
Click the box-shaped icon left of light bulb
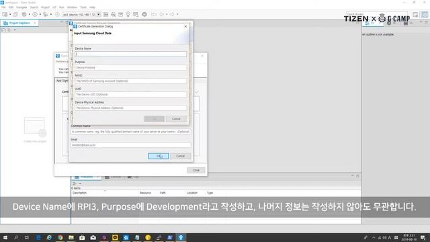click(121, 14)
